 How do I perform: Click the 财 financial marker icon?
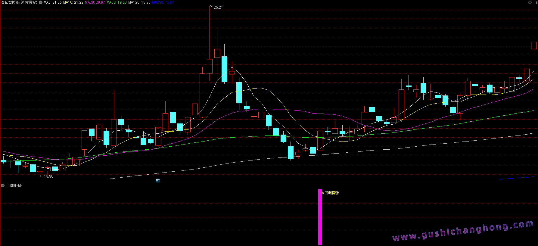(158, 180)
